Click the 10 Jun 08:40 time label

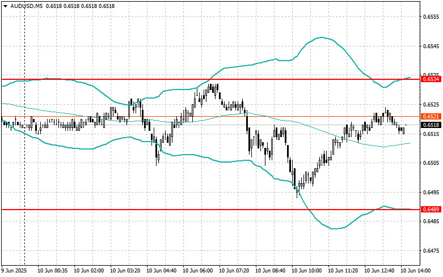pyautogui.click(x=271, y=271)
